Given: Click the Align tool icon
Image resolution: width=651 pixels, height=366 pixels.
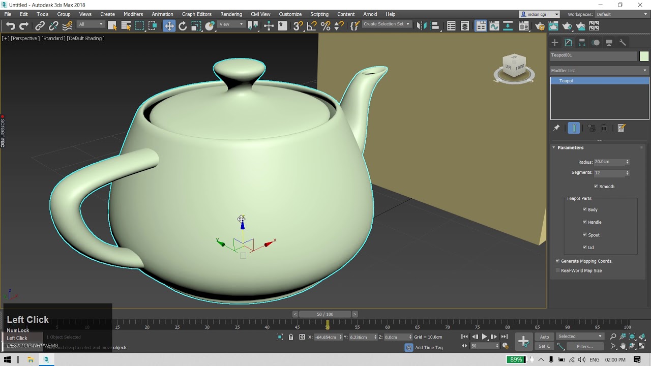Looking at the screenshot, I should click(x=434, y=26).
